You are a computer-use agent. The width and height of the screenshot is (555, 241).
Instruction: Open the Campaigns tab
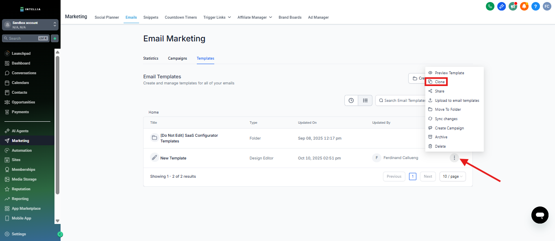[177, 58]
